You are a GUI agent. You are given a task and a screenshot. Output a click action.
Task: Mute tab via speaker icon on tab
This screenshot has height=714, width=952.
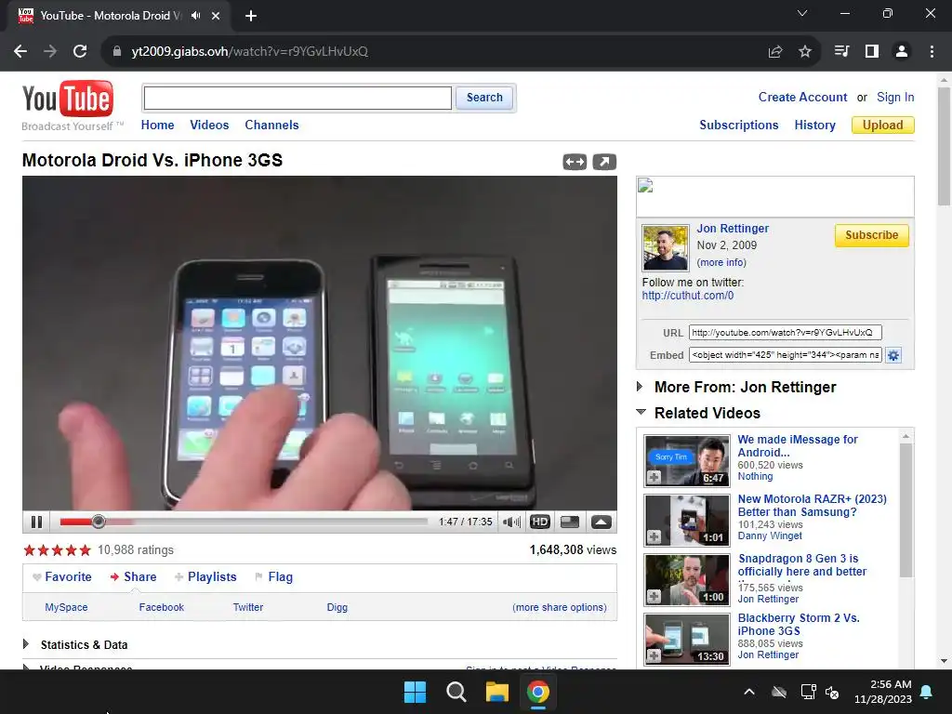point(195,16)
